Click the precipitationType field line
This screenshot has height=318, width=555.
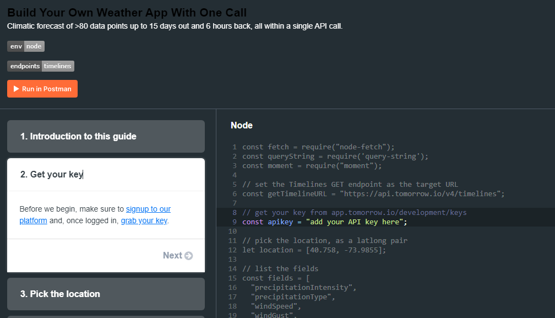pos(293,297)
